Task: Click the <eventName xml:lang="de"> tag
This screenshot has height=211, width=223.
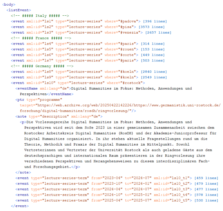Action: 43,88
